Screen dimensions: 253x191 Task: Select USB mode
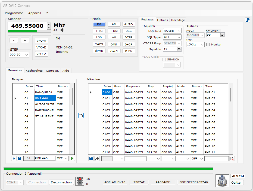coord(129,31)
